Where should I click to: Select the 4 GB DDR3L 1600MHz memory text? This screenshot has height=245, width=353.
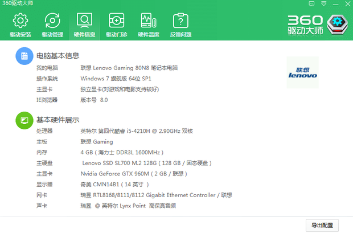[122, 152]
